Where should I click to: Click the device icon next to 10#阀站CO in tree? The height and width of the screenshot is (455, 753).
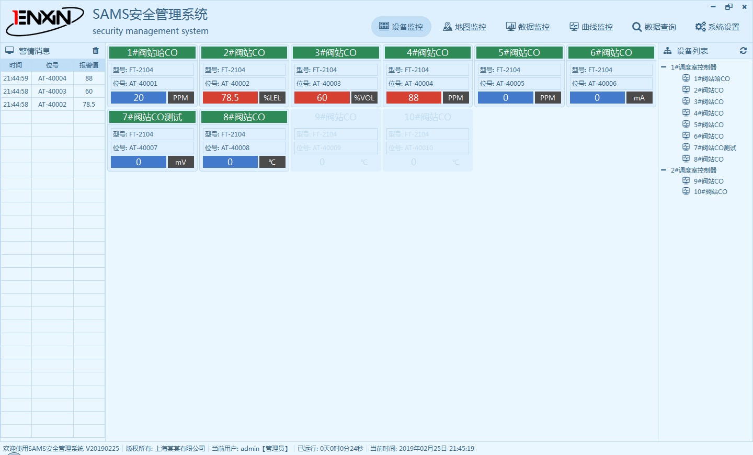[686, 191]
